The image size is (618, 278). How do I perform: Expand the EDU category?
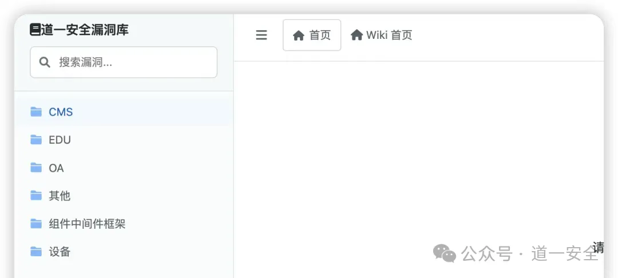(x=124, y=140)
